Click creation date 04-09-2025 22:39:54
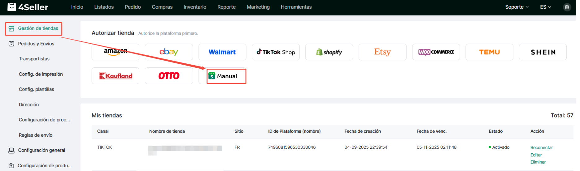The image size is (580, 171). coord(366,147)
